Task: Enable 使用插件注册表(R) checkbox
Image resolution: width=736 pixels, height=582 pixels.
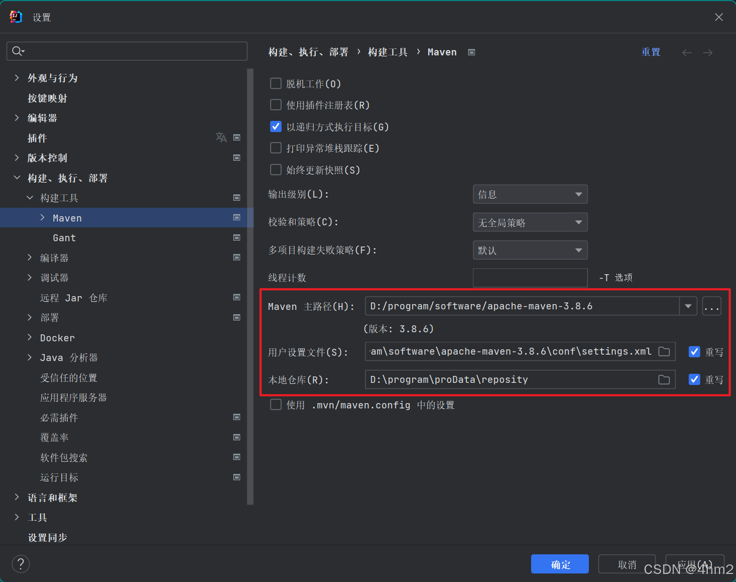Action: (x=276, y=105)
